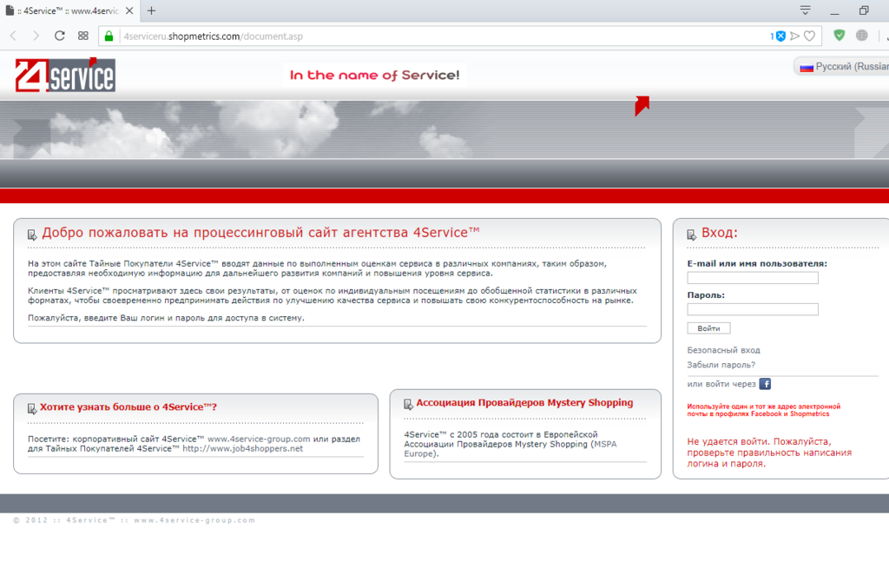
Task: Open the speed dial start page
Action: click(x=83, y=36)
